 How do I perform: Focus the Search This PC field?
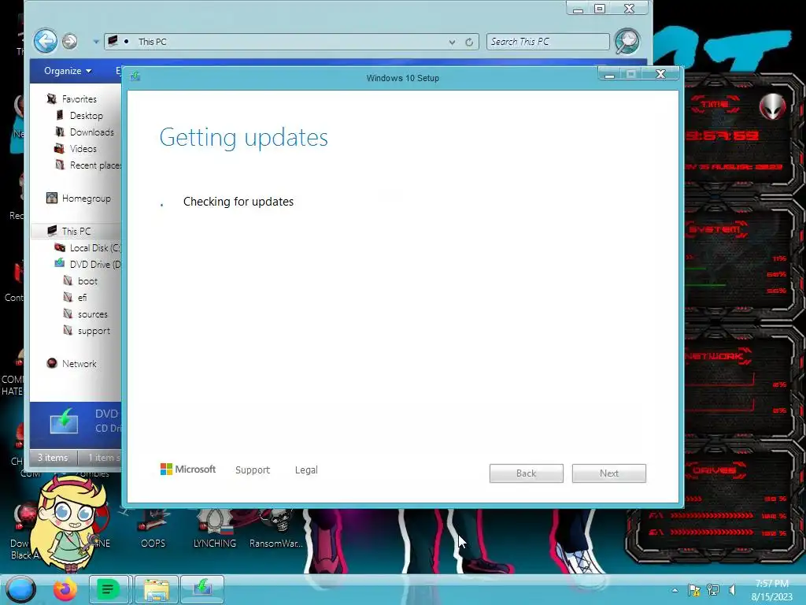click(548, 42)
